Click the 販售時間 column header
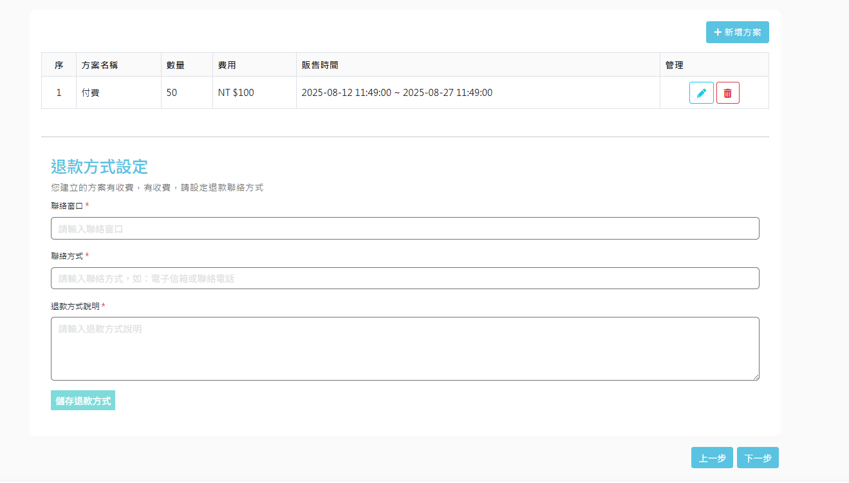The height and width of the screenshot is (483, 849). pos(320,65)
